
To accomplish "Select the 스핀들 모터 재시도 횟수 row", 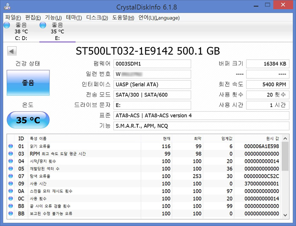I will coord(144,191).
